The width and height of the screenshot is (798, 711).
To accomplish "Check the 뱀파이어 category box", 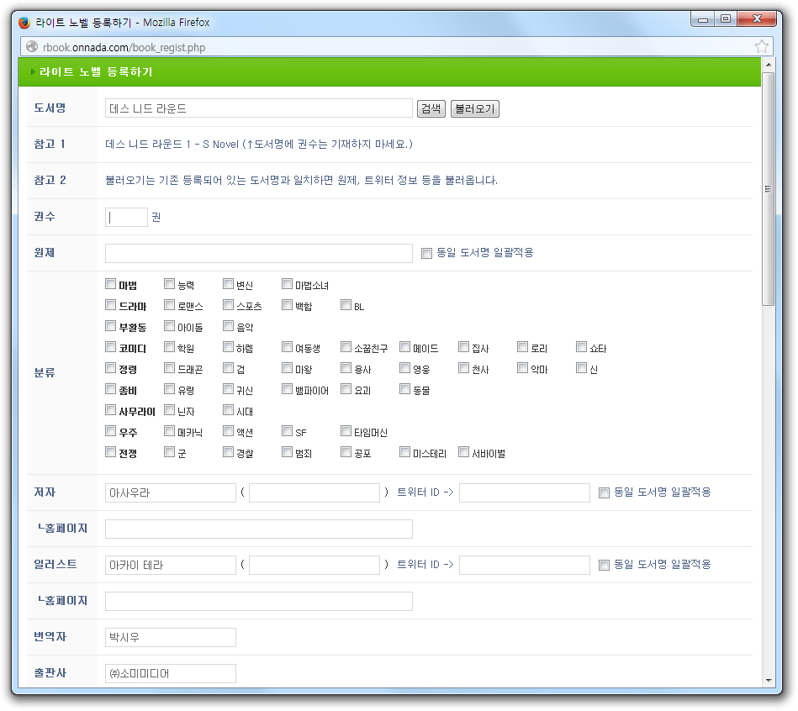I will point(287,389).
